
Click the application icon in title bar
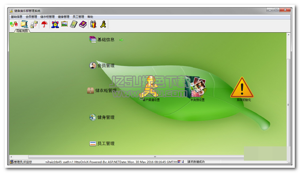pos(11,11)
